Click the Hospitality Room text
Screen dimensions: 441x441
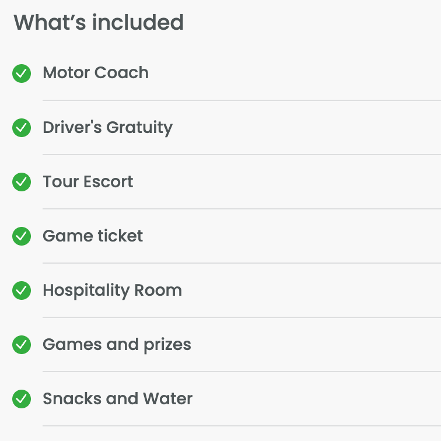pyautogui.click(x=112, y=290)
